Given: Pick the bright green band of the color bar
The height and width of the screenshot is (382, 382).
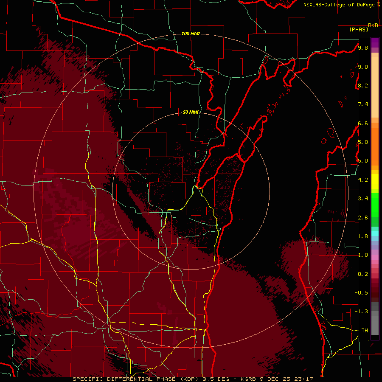Looking at the screenshot, I should [375, 205].
